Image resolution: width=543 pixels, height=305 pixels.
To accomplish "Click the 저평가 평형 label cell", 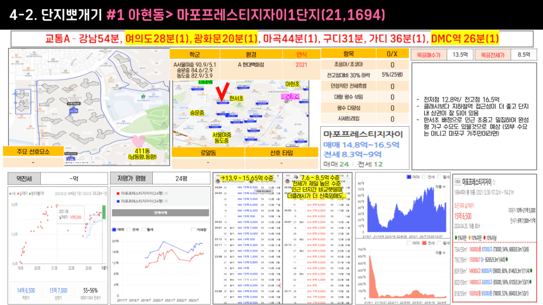I will point(131,178).
